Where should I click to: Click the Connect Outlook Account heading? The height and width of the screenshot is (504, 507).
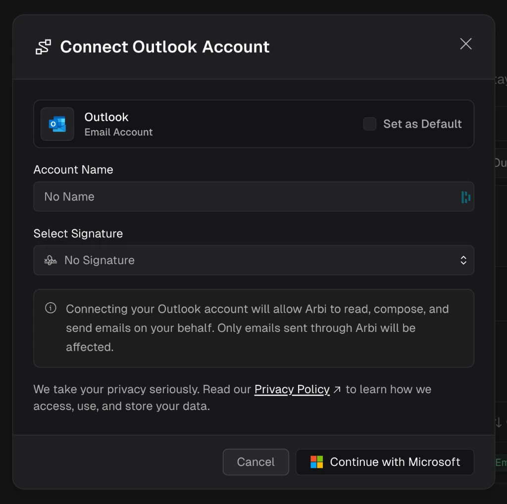point(165,47)
